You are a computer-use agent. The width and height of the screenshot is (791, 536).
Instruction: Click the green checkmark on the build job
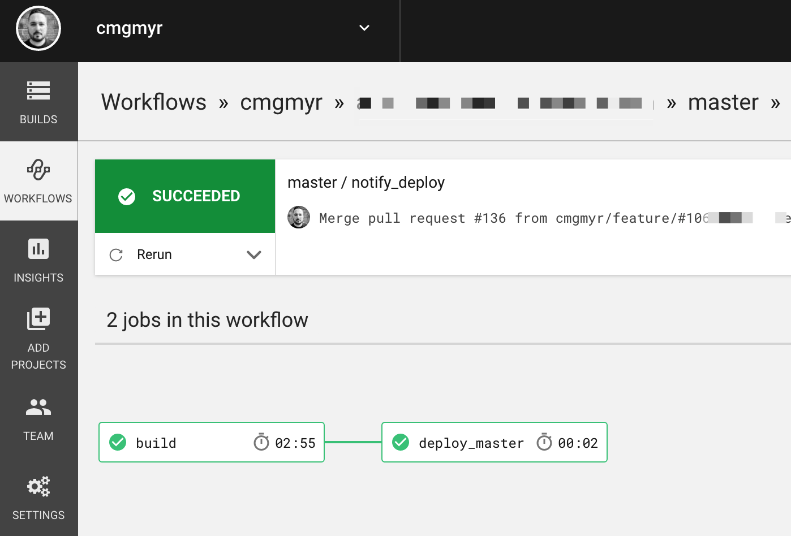pos(118,443)
